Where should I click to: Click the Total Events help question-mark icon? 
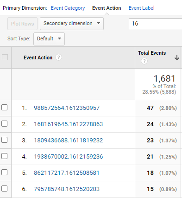(144, 61)
